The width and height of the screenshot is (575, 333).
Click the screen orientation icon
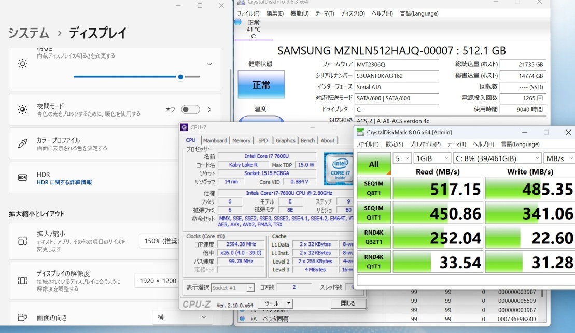pyautogui.click(x=22, y=317)
